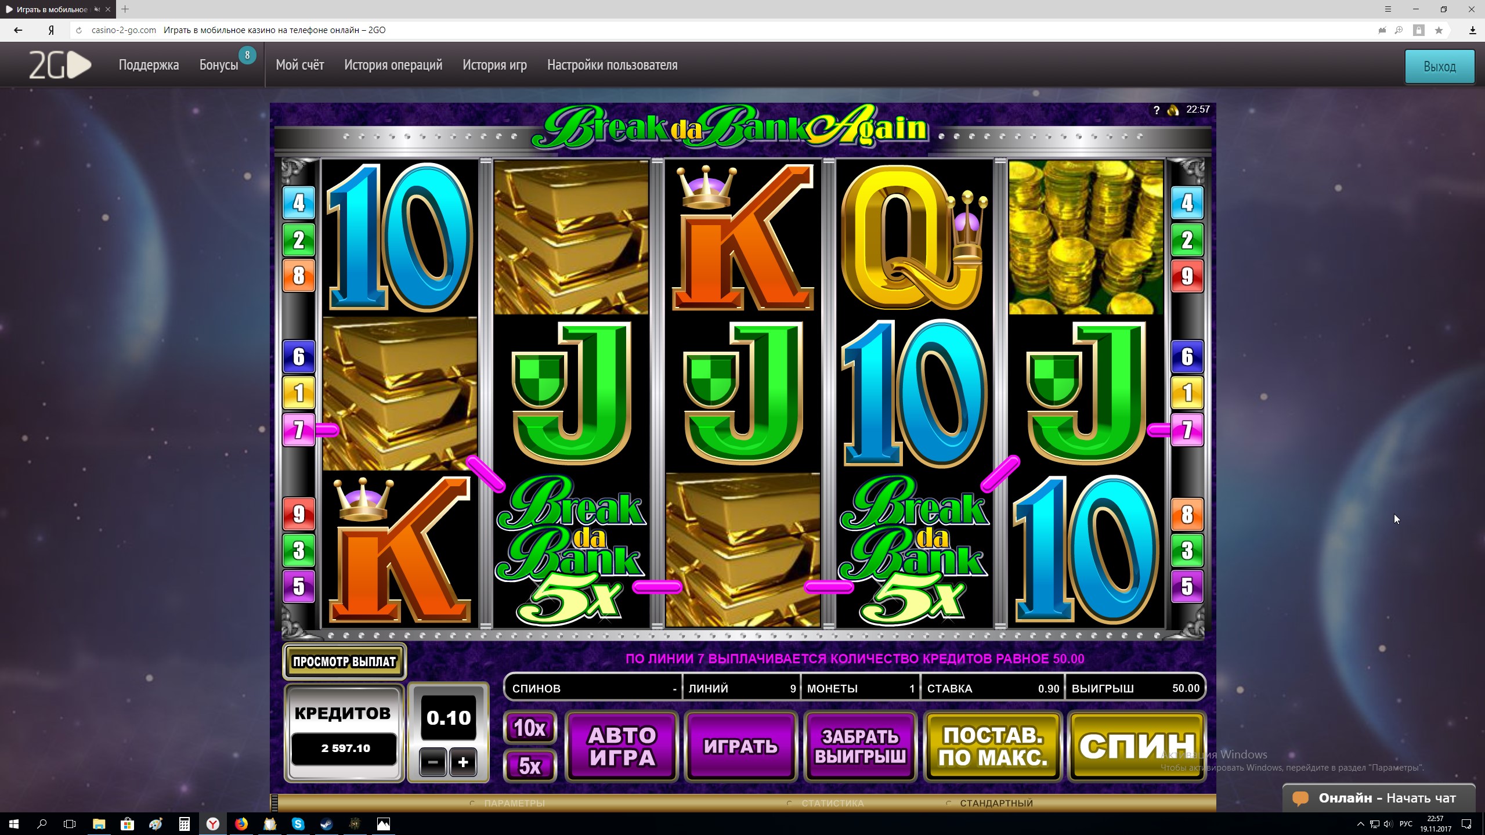Image resolution: width=1485 pixels, height=835 pixels.
Task: Mute the game with the golden speaker icon
Action: pos(1173,110)
